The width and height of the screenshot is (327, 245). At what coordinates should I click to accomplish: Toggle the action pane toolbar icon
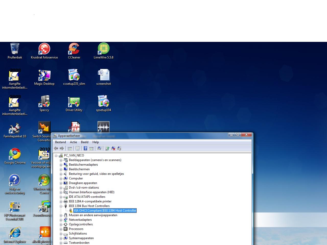[91, 149]
